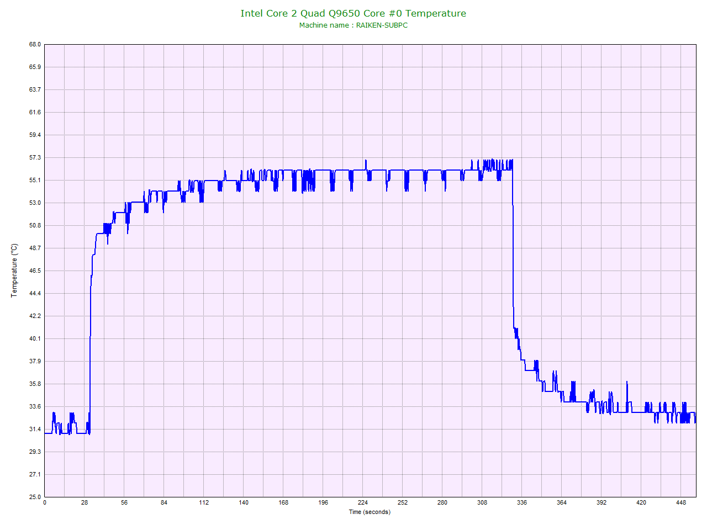Click the 53.0 y-axis value

35,203
